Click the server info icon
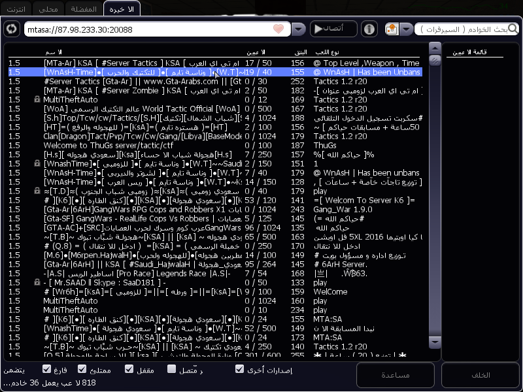Viewport: 523px width, 392px height. pos(369,29)
